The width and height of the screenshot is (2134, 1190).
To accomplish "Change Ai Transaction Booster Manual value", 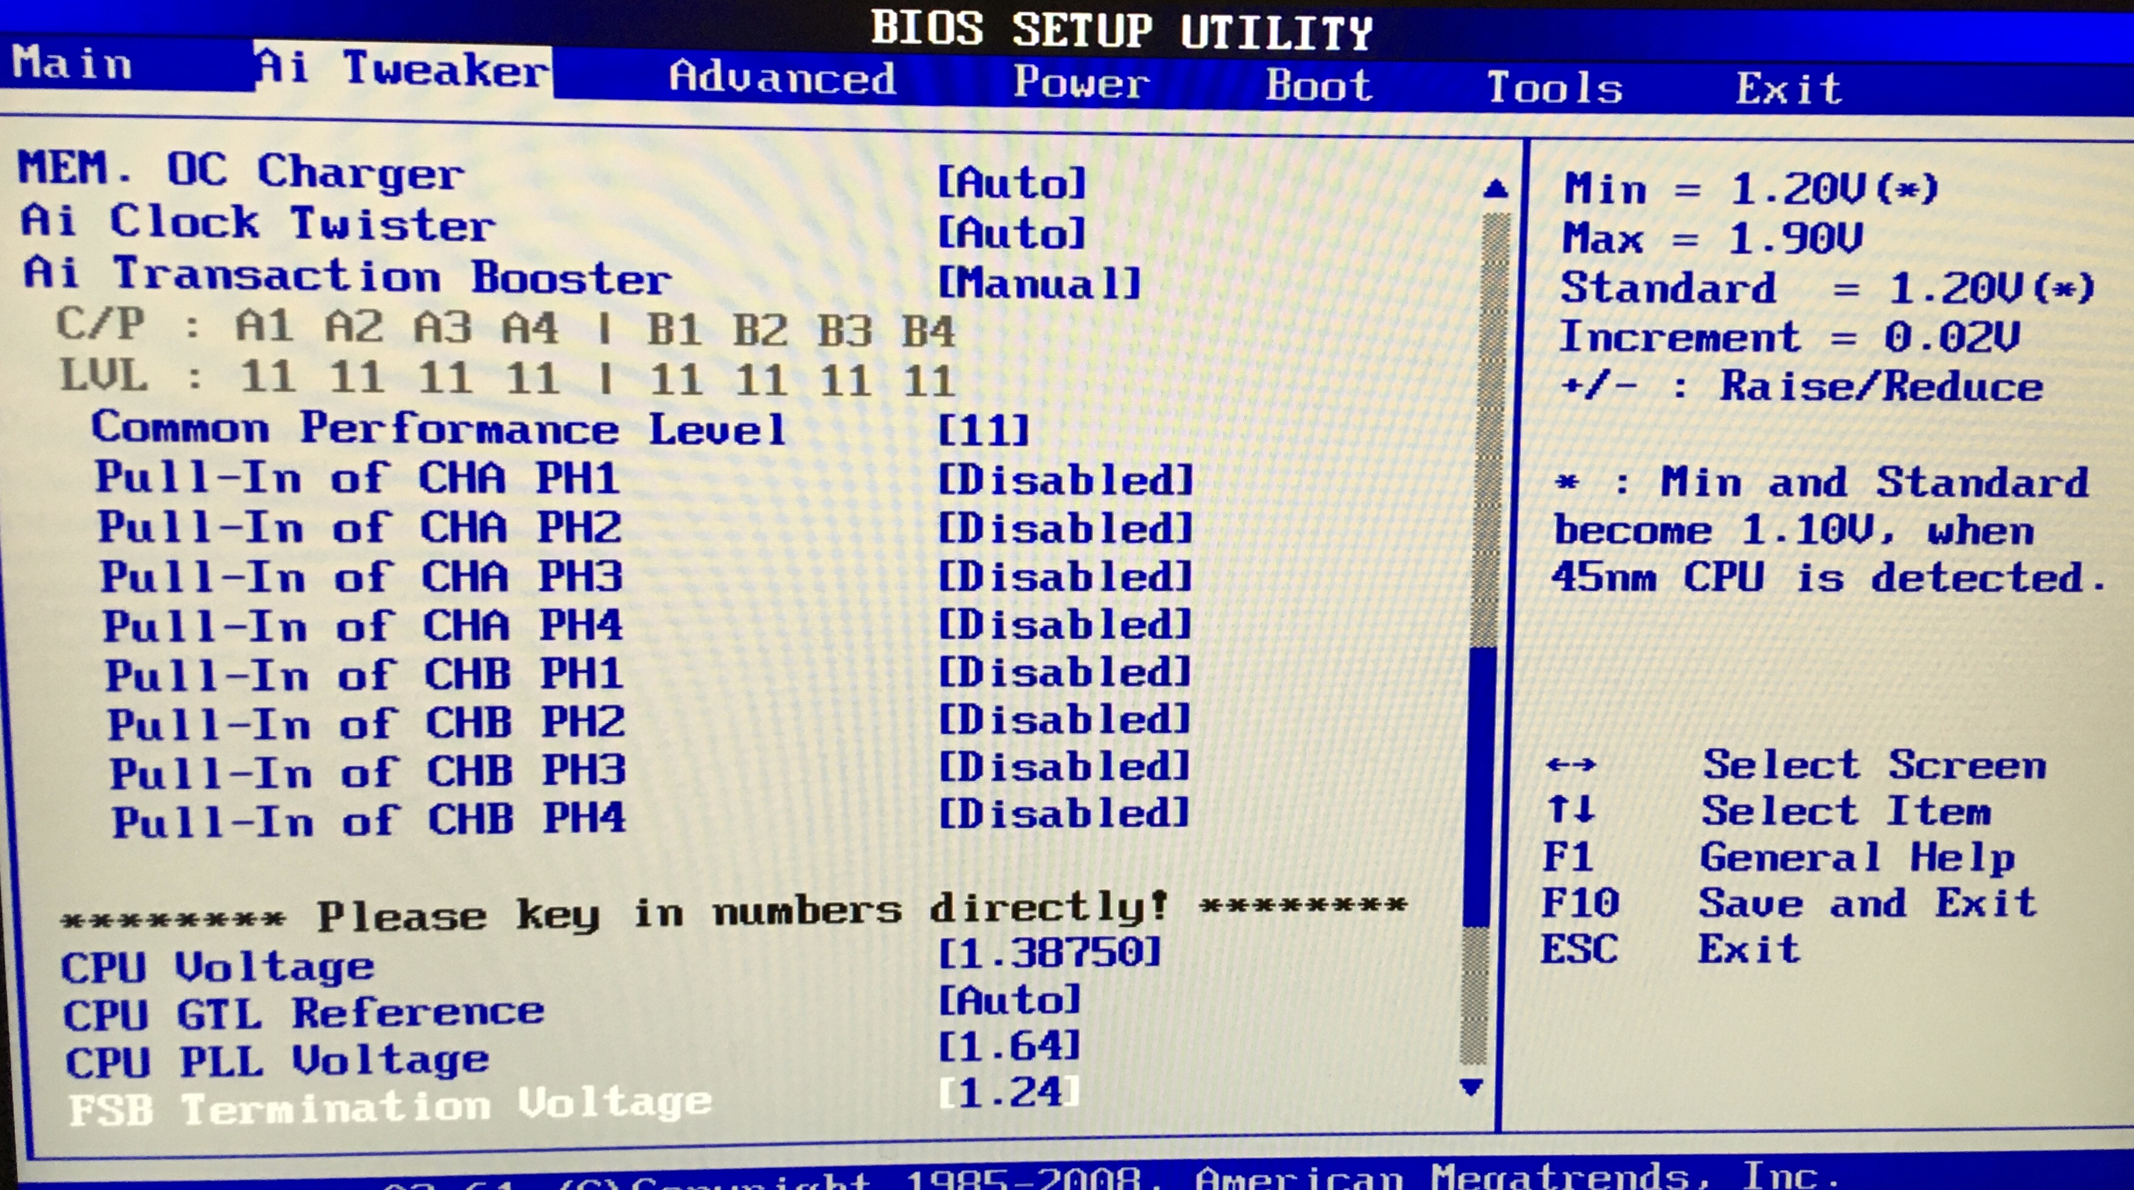I will [1039, 284].
